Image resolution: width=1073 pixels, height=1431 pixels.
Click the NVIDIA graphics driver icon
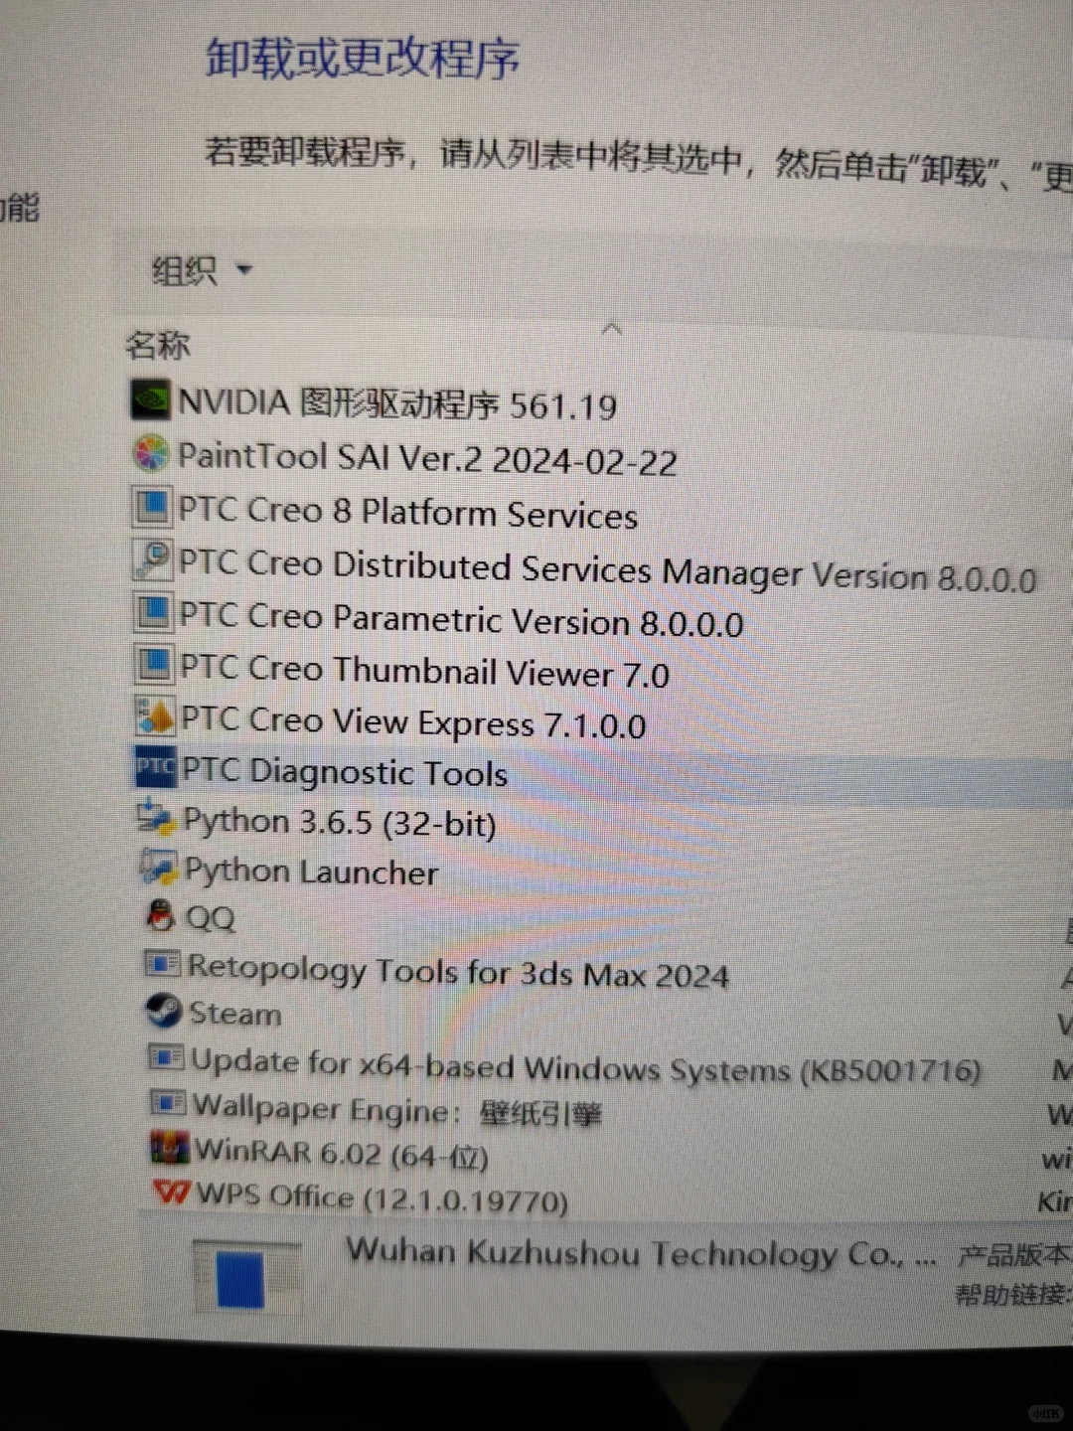click(x=150, y=399)
